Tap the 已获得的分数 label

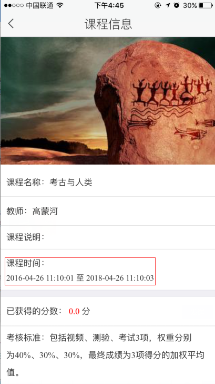tap(34, 312)
